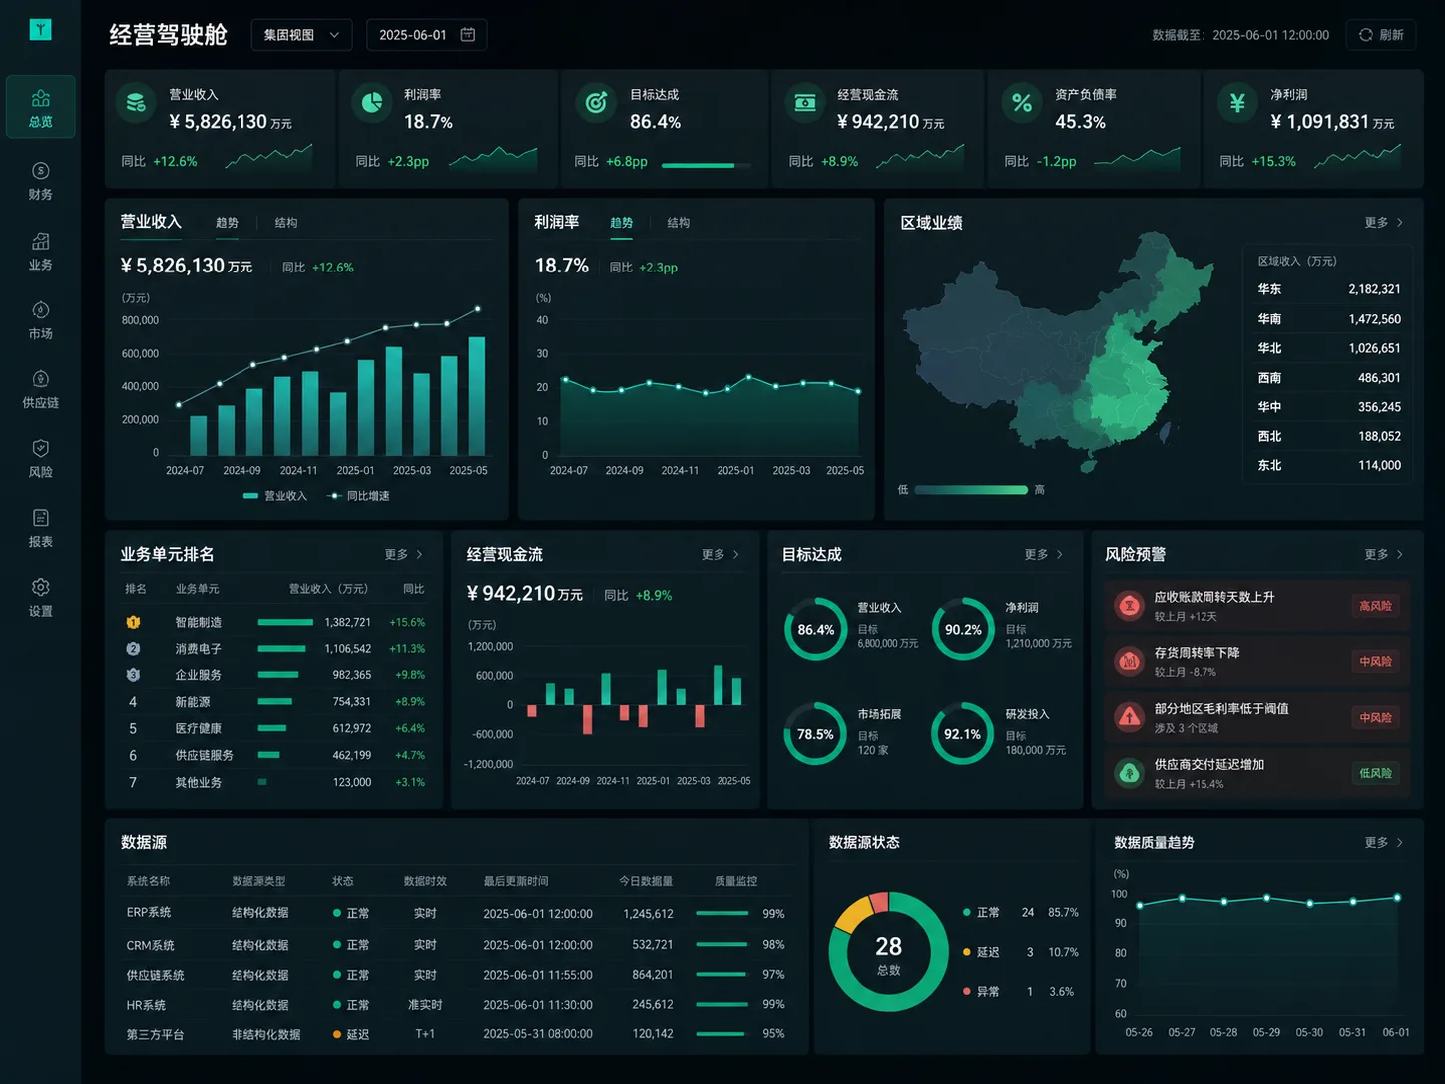Open the 财务 sidebar icon
The width and height of the screenshot is (1445, 1084).
(40, 181)
